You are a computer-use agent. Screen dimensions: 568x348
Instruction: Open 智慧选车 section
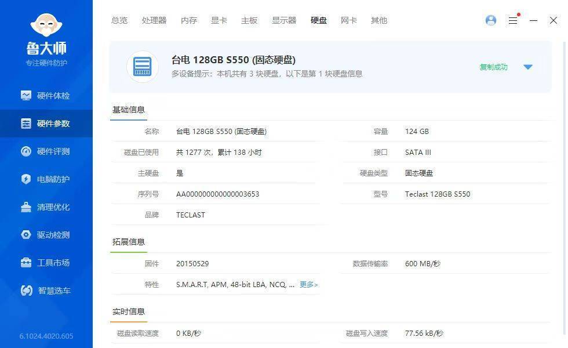pyautogui.click(x=46, y=291)
